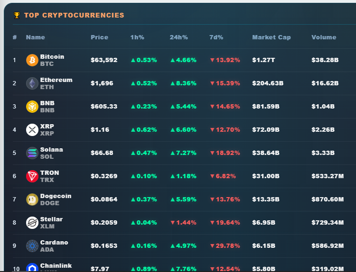Open the Stellar name link
The height and width of the screenshot is (272, 356).
(x=51, y=219)
